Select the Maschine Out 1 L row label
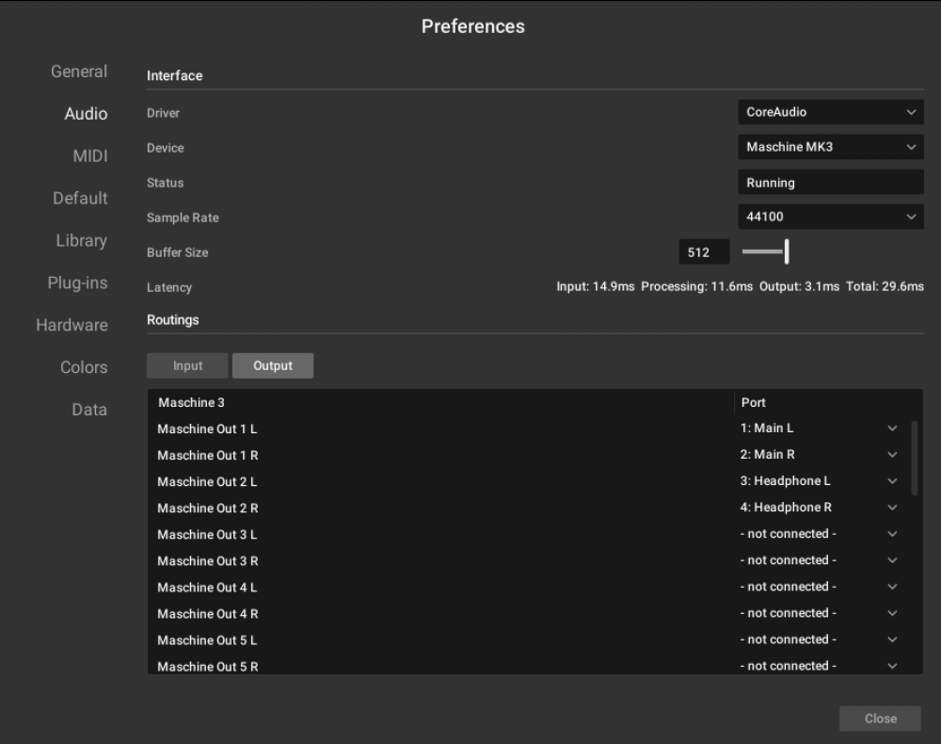 click(207, 429)
